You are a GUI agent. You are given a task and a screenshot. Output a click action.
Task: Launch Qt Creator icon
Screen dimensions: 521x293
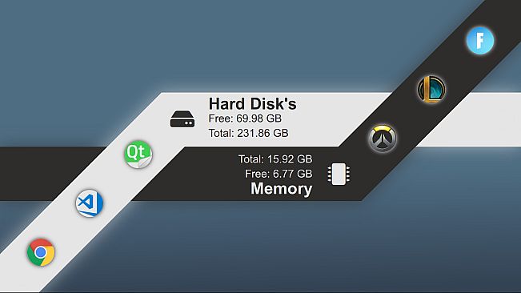click(138, 155)
